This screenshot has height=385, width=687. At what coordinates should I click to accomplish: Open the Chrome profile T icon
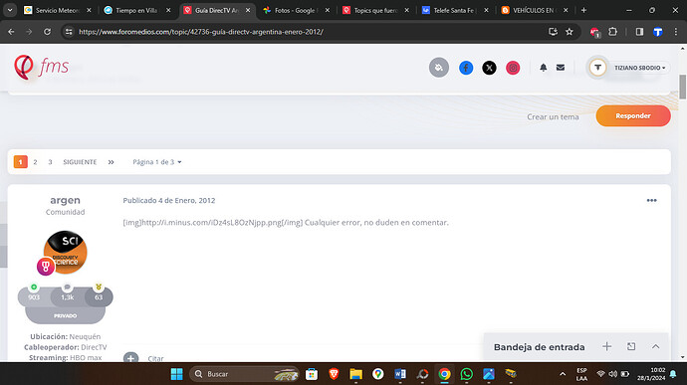click(658, 32)
